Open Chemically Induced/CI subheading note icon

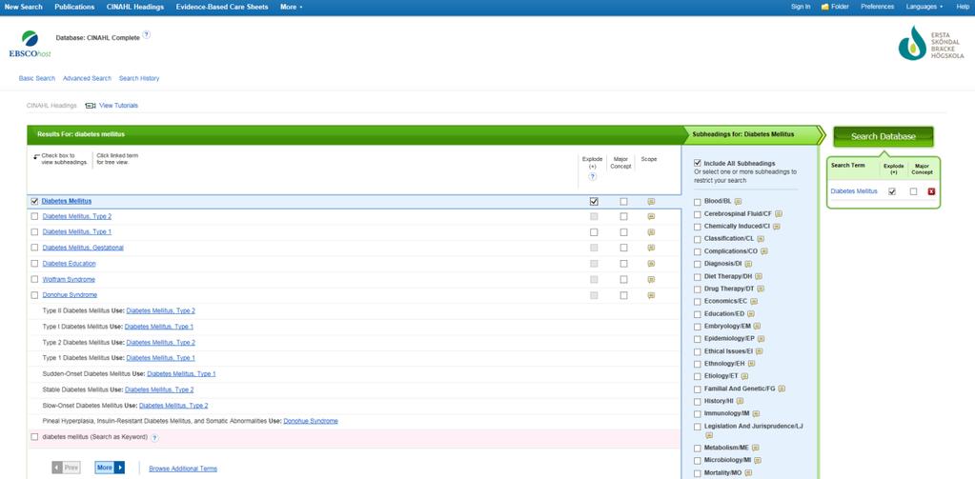777,226
